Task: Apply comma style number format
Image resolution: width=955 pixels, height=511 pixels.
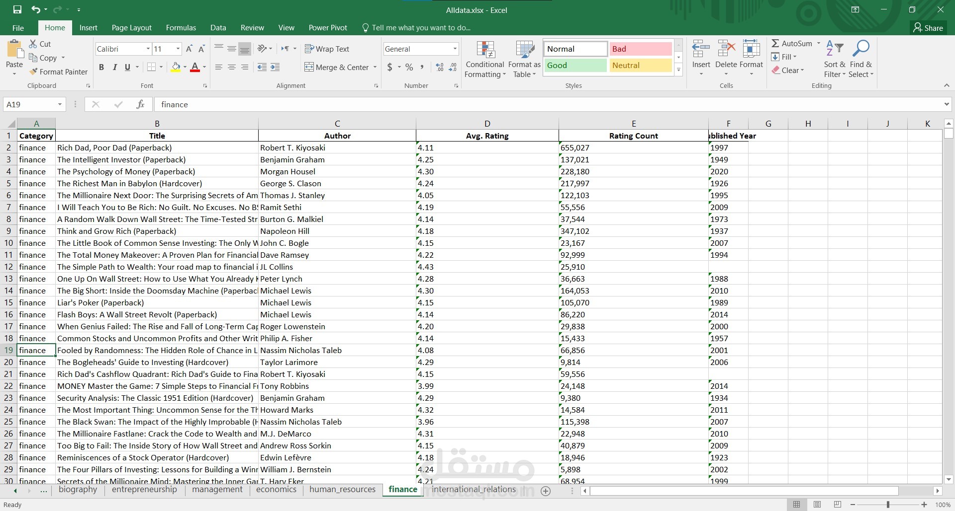Action: coord(422,67)
